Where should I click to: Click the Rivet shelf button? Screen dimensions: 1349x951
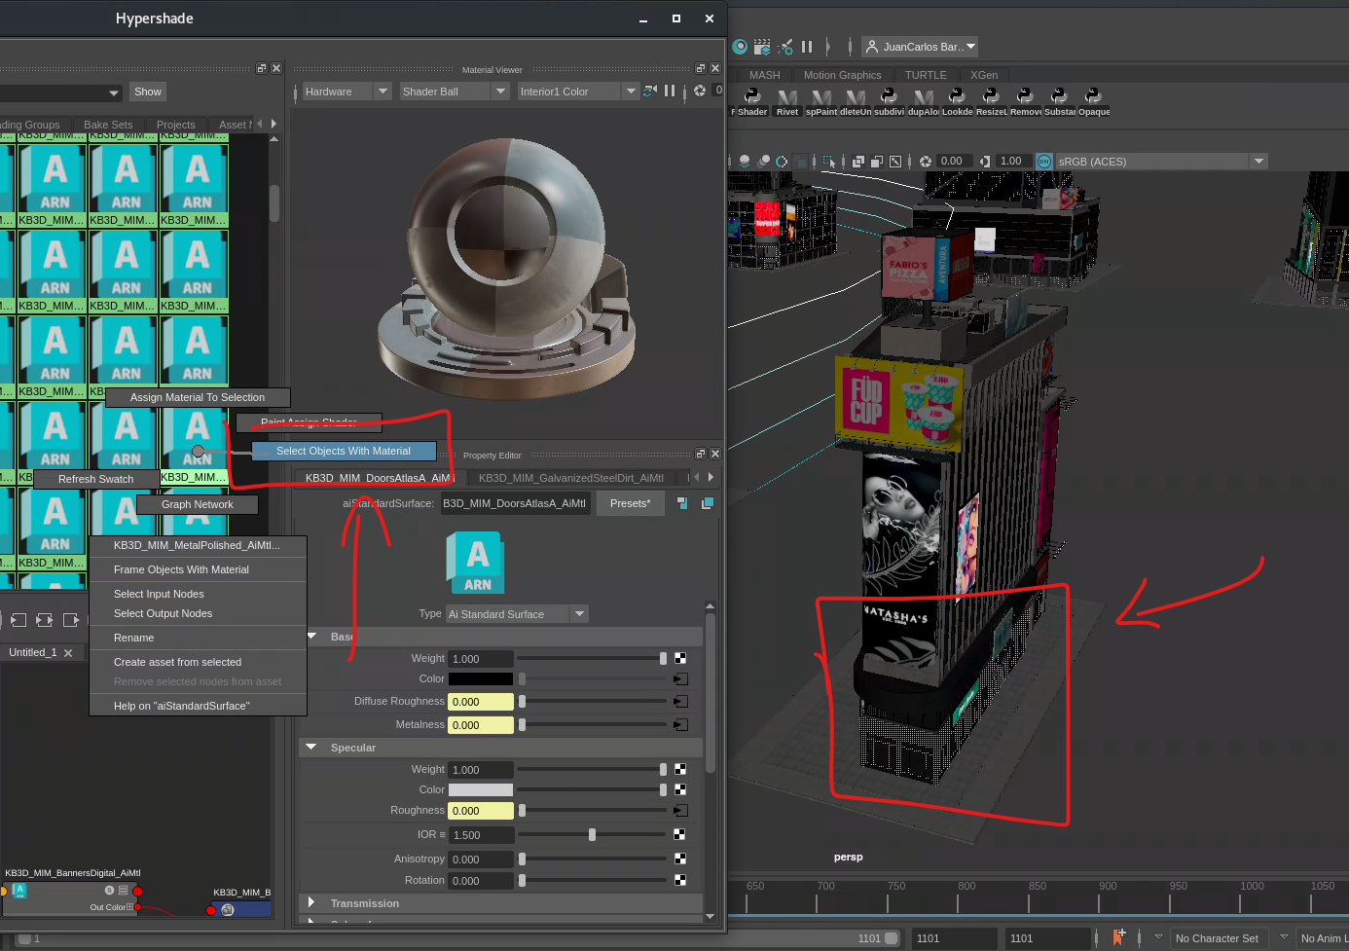(787, 101)
